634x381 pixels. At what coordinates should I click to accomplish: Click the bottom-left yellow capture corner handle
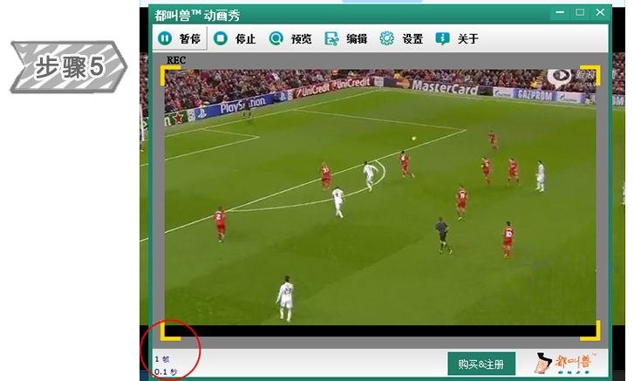[x=170, y=331]
